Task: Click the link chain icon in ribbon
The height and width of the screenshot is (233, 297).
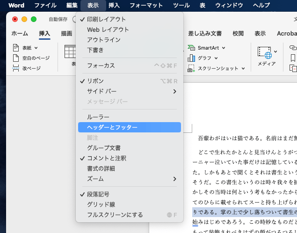Action: coord(293,48)
